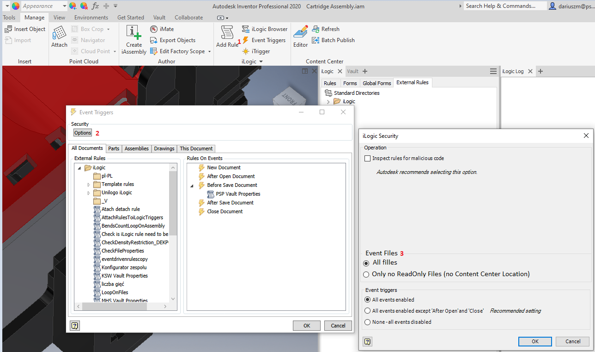Screen dimensions: 595x352
Task: Click the iTrigger tool
Action: [256, 51]
